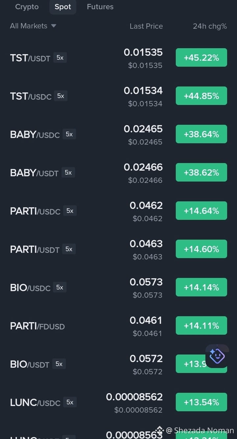Tap the 5x badge beside BABY/USDC
The height and width of the screenshot is (439, 237).
[69, 134]
